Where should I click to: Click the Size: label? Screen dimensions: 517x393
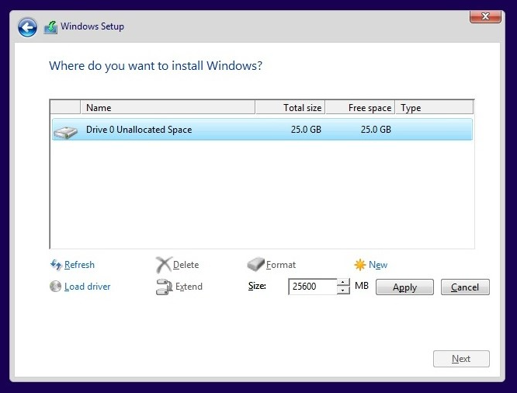coord(257,286)
